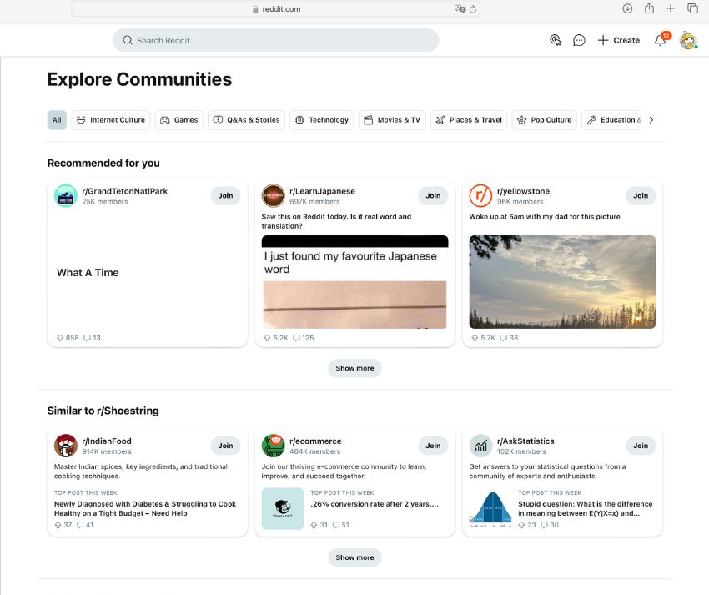709x595 pixels.
Task: Open the chat bubble icon
Action: 579,40
